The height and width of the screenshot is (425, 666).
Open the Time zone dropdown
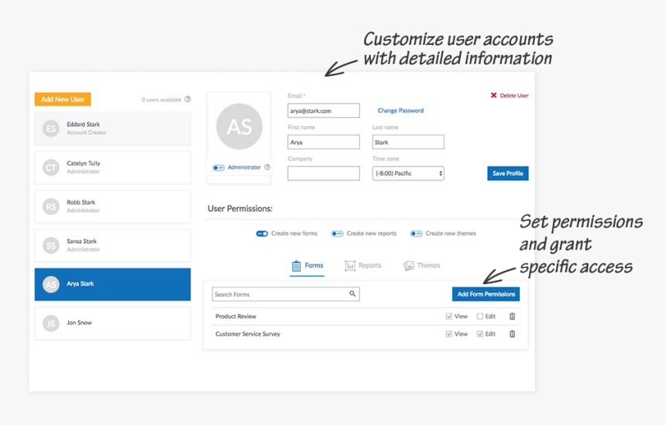408,173
